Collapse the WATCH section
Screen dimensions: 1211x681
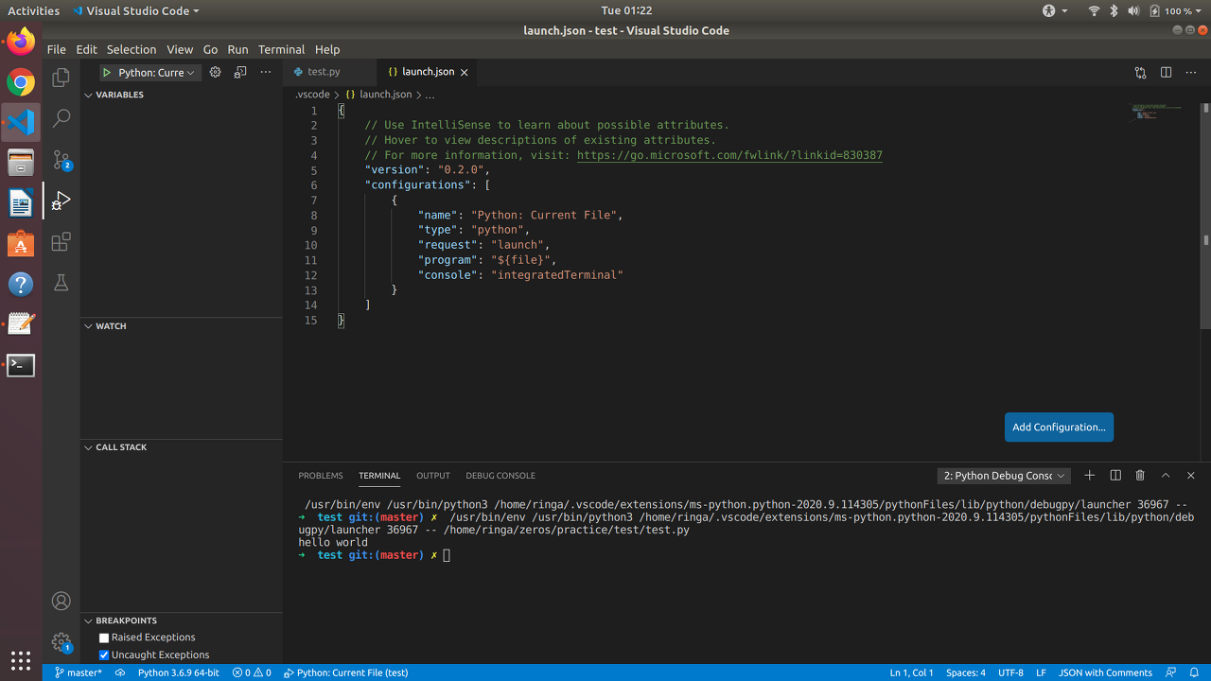(181, 325)
